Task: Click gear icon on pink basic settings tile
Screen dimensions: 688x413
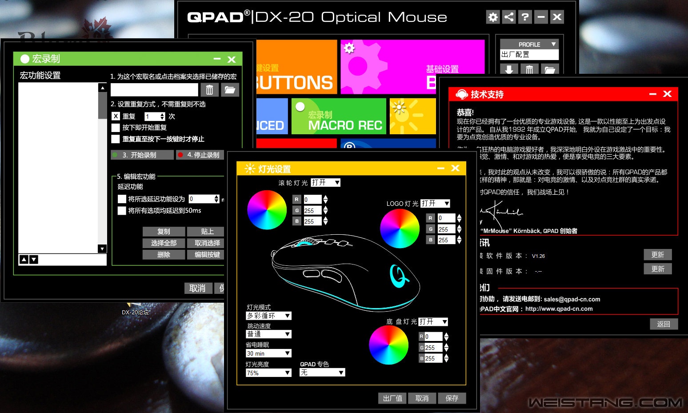Action: coord(349,48)
